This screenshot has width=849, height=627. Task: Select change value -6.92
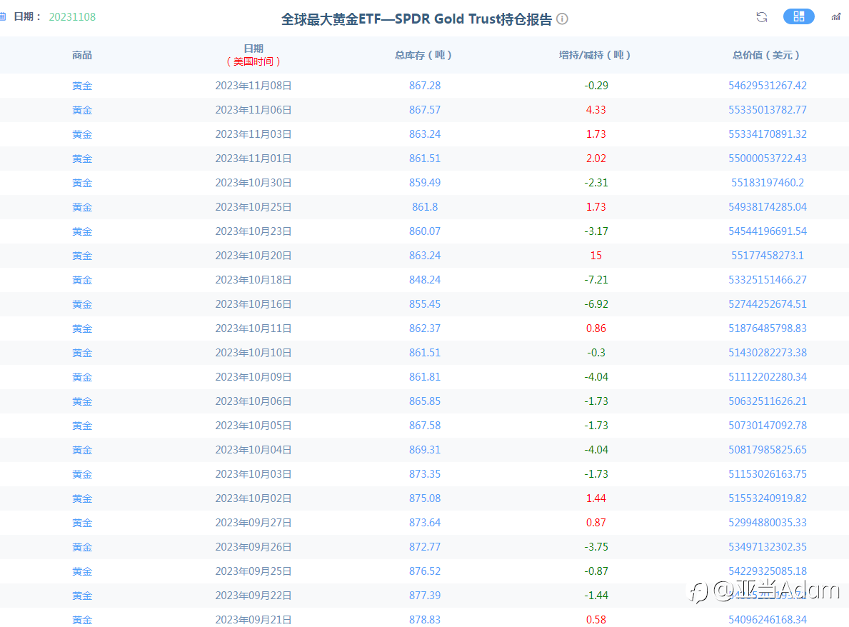596,304
